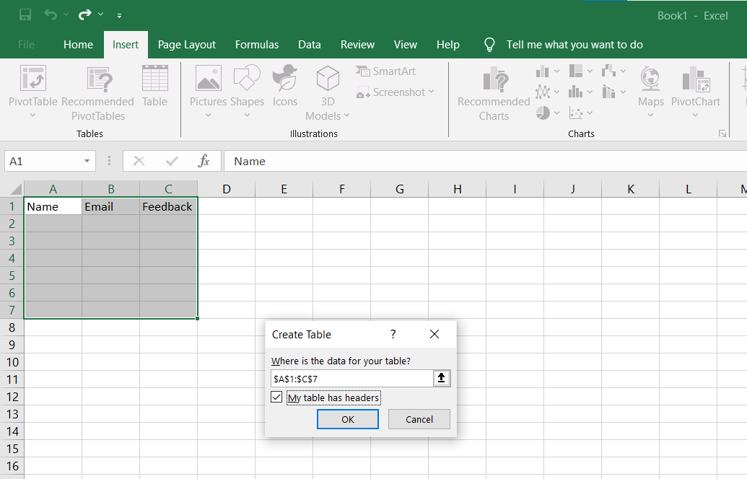Select the cell containing Email

click(110, 206)
